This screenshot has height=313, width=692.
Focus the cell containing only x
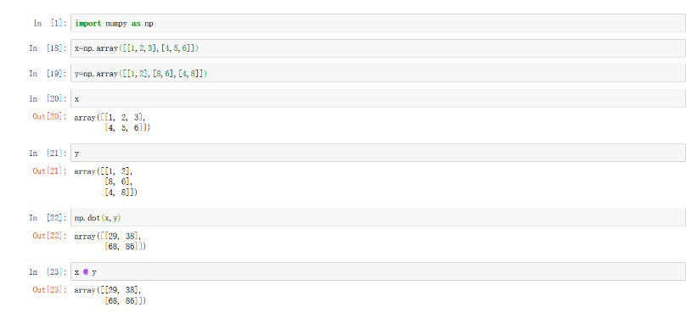[x=378, y=98]
